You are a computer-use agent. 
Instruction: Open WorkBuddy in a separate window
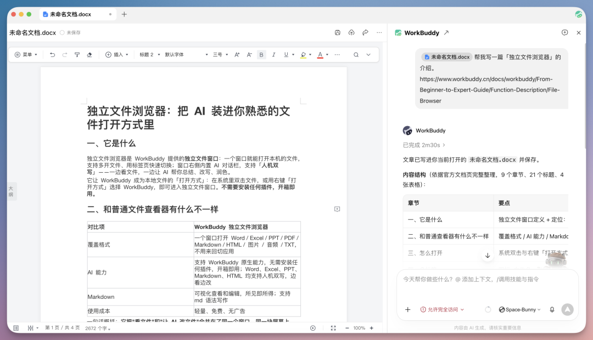coord(446,33)
